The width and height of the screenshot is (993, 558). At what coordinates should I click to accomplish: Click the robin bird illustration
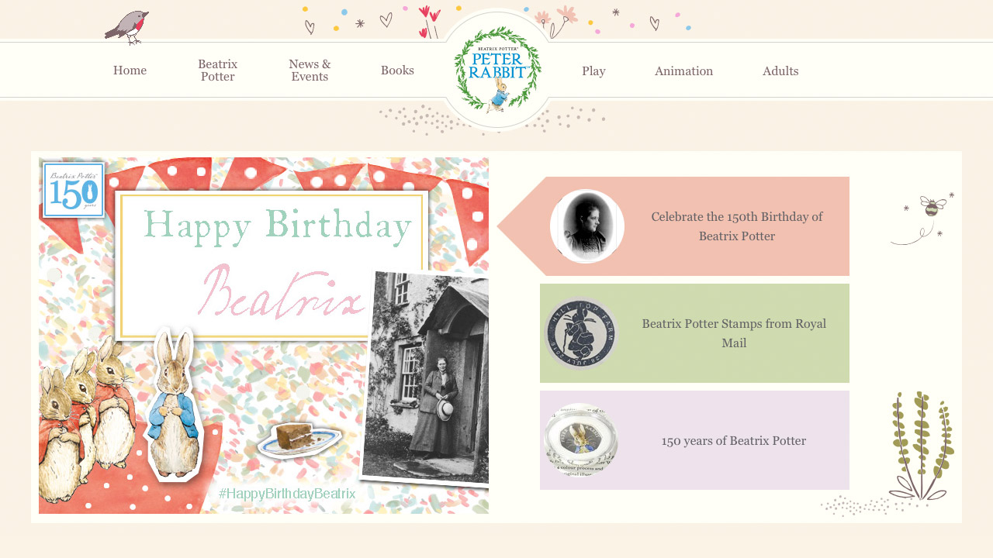click(127, 27)
